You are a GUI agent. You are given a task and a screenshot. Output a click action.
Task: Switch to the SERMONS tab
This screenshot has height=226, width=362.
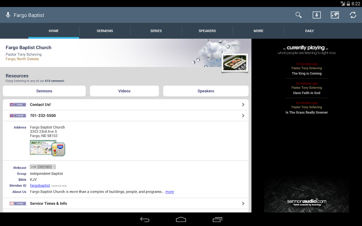click(105, 31)
